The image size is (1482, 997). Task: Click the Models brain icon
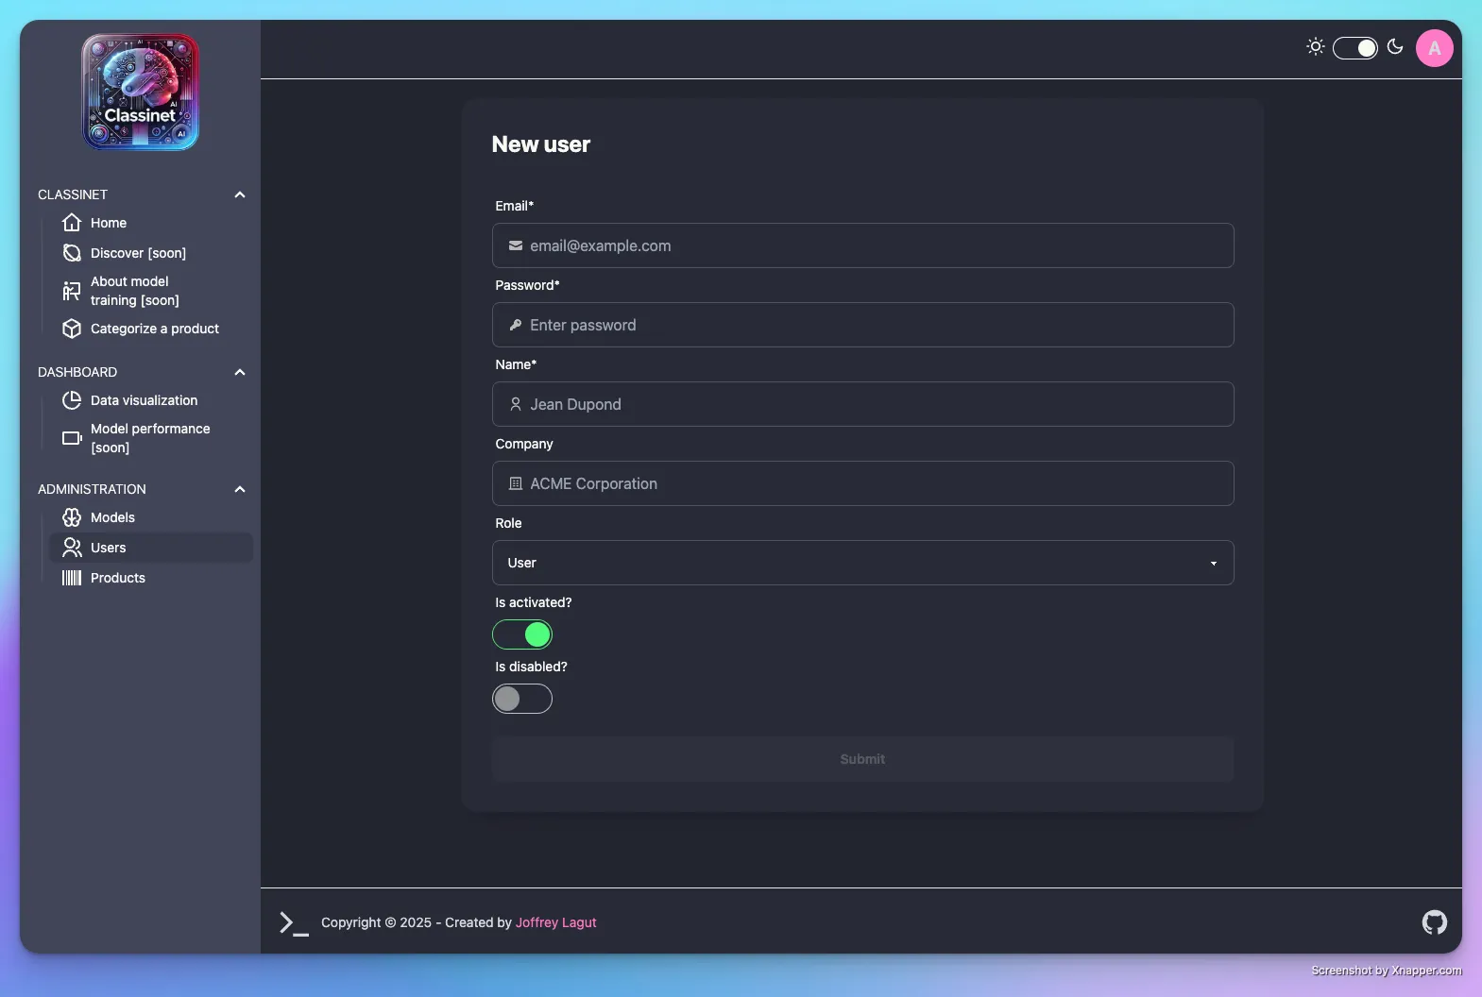[72, 517]
